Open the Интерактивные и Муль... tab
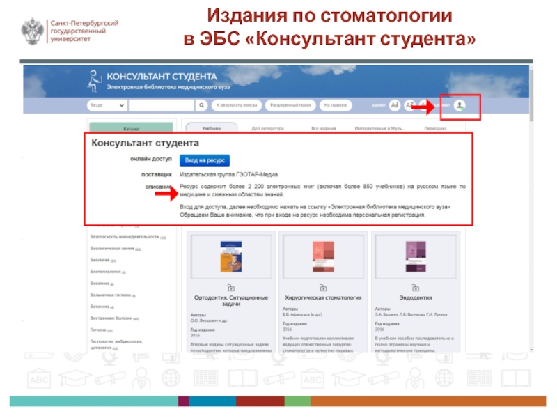Screen dimensions: 557x418 379,128
